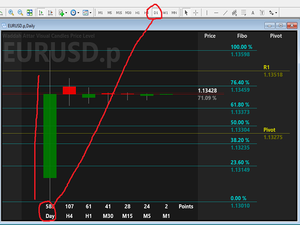Click the Zoom In magnifier icon
Screen dimensions: 300x225
(x=11, y=13)
